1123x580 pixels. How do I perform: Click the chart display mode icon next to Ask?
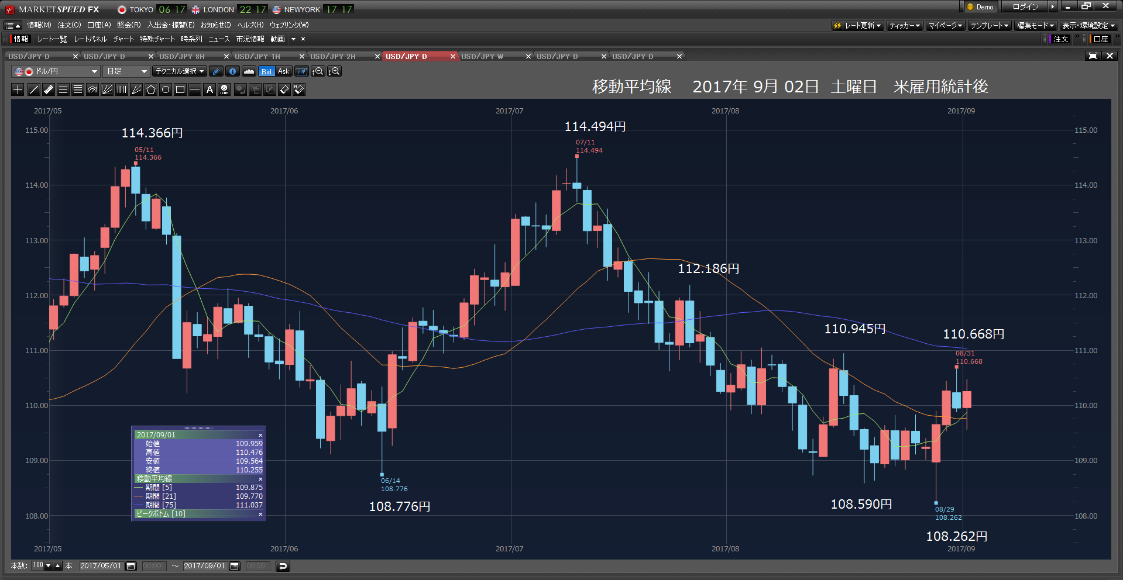(301, 71)
